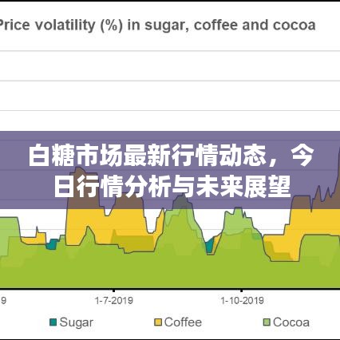This screenshot has width=340, height=340.
Task: Click the Sugar legend color swatch
Action: click(x=53, y=322)
